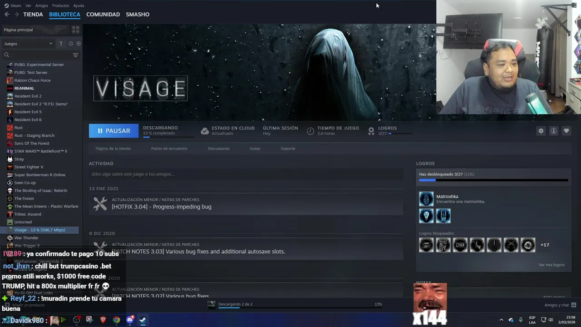Click the activity text input field
The width and height of the screenshot is (581, 327).
coord(246,174)
